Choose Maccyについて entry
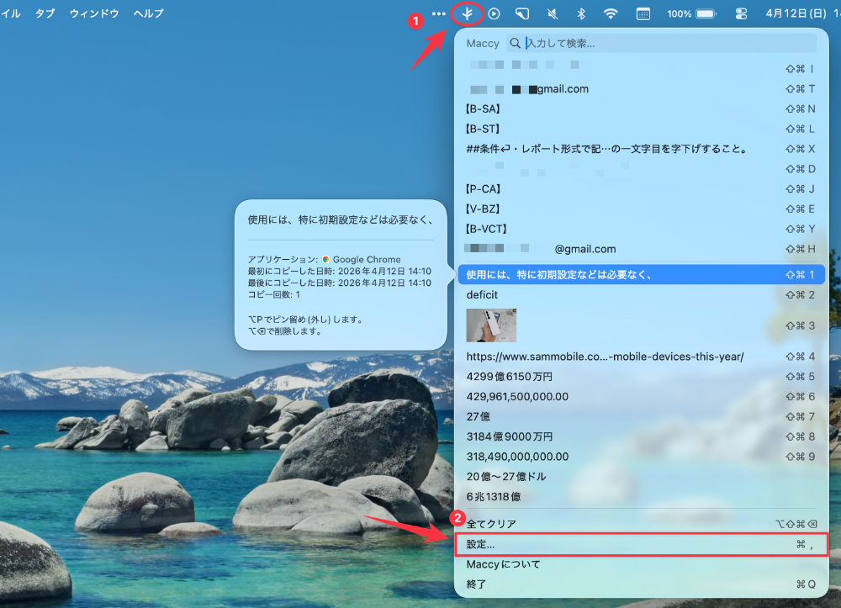 pos(641,564)
